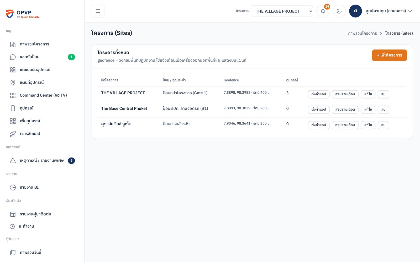The height and width of the screenshot is (262, 420).
Task: Open แผนที่อุปกรณ์ map pin icon
Action: [x=13, y=83]
